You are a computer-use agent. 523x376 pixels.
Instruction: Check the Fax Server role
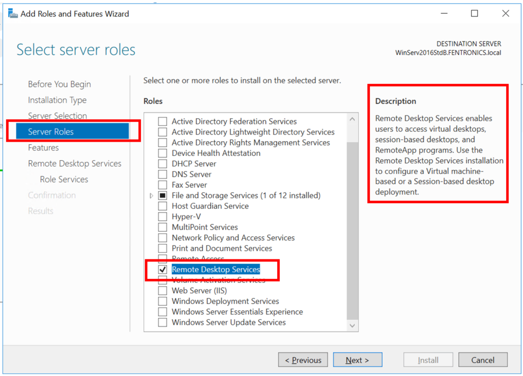coord(162,185)
